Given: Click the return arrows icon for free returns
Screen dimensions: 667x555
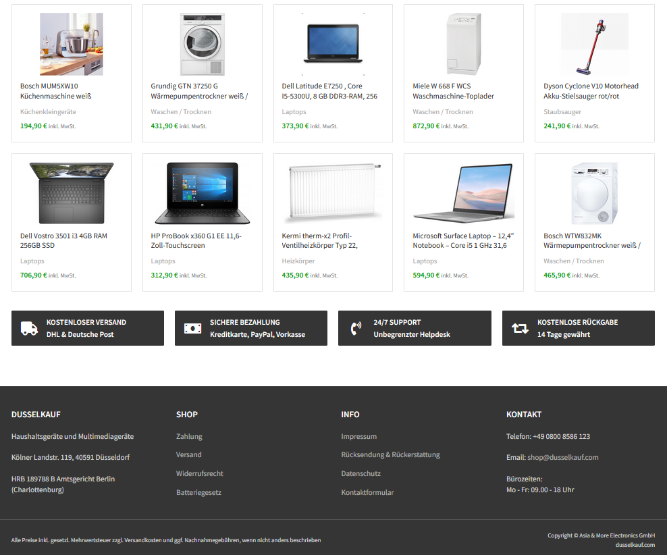Looking at the screenshot, I should [x=519, y=328].
